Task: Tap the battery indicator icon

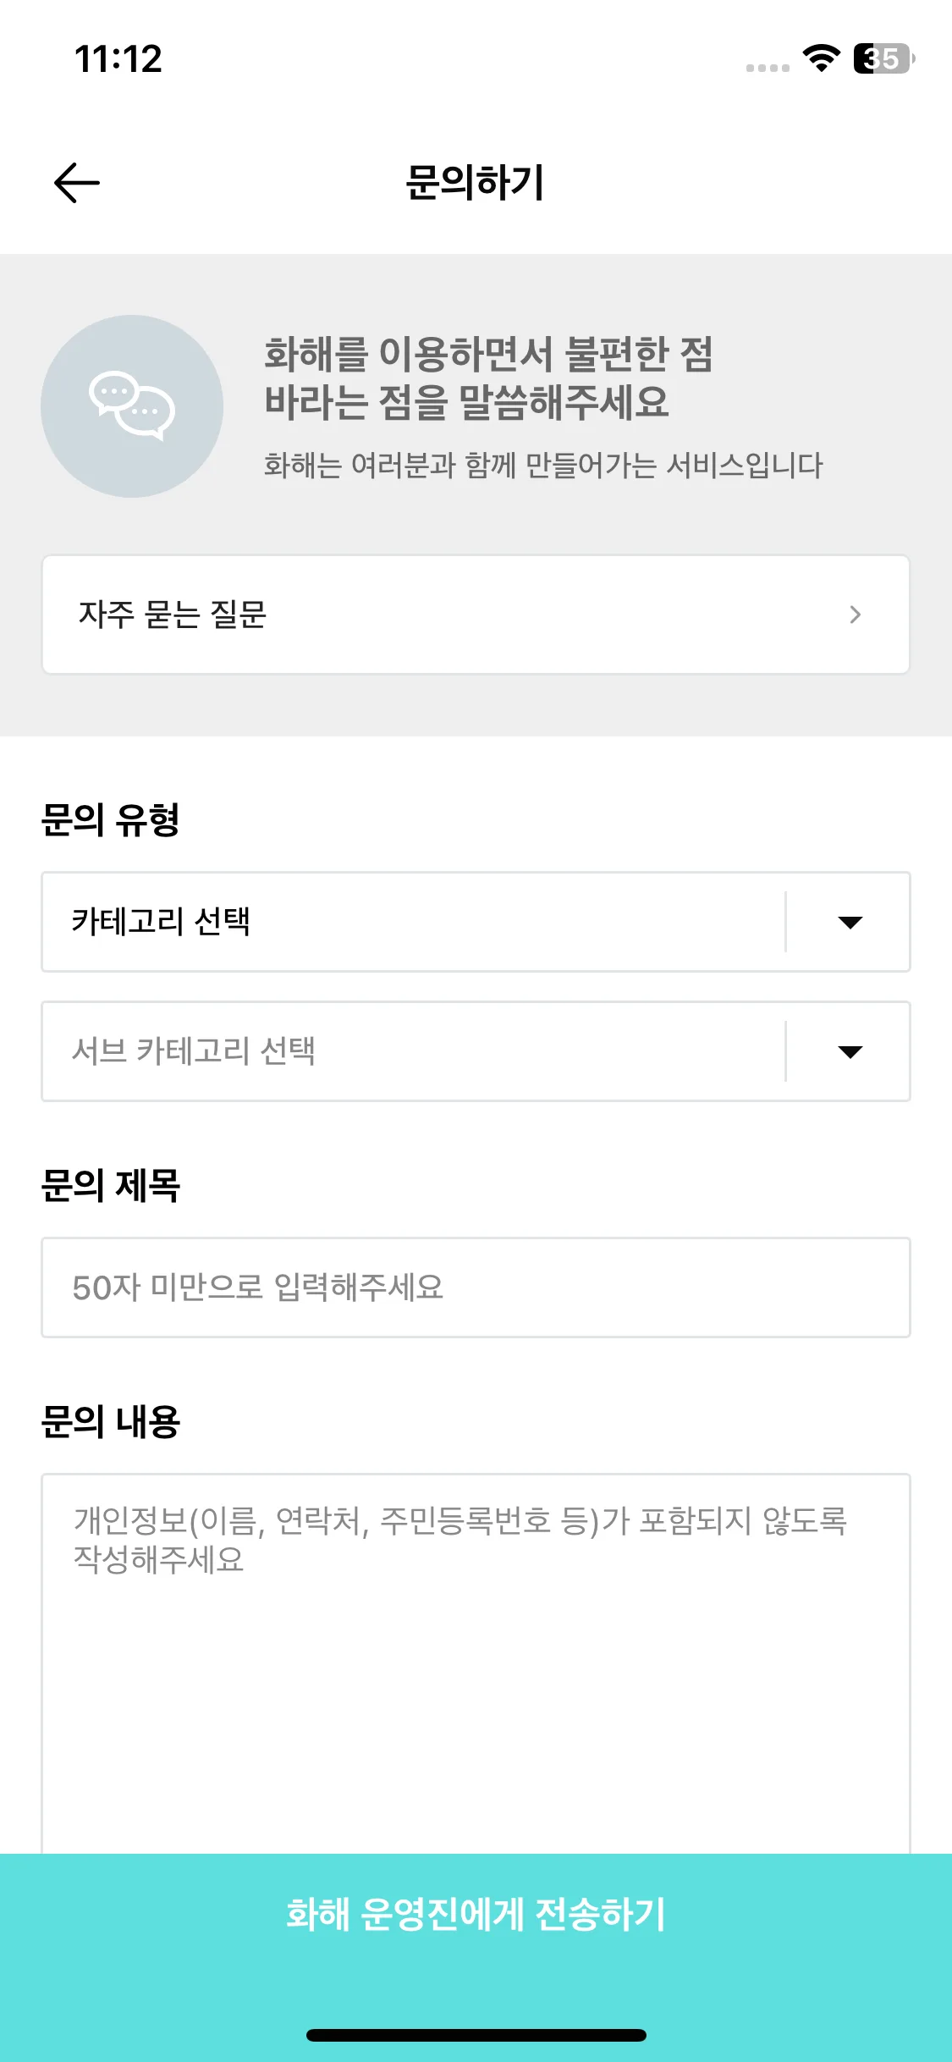Action: [884, 58]
